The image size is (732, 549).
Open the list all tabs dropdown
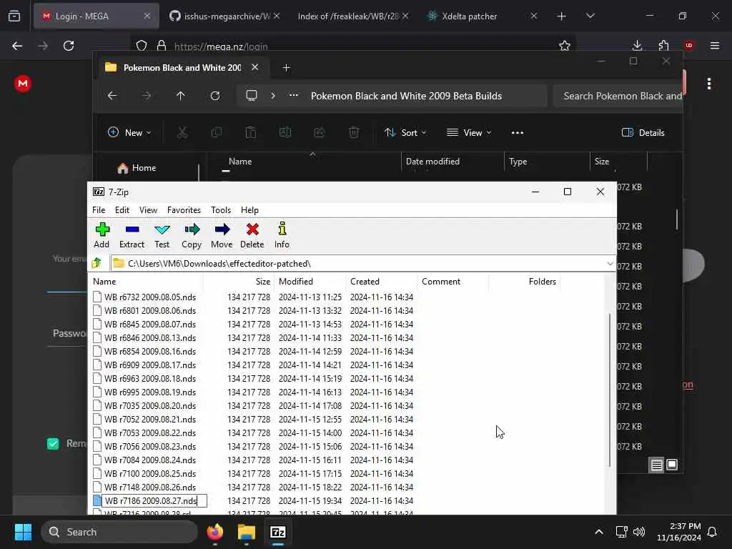tap(590, 16)
